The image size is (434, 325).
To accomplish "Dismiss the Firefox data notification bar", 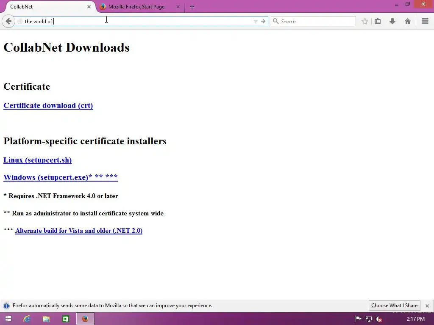I will click(427, 306).
